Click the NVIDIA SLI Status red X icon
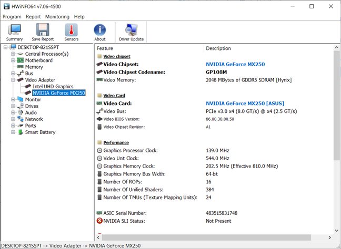Viewport: 341px width, 249px height. click(99, 221)
